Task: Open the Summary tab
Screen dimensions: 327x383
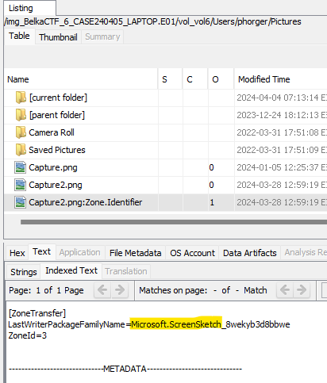Action: (102, 36)
